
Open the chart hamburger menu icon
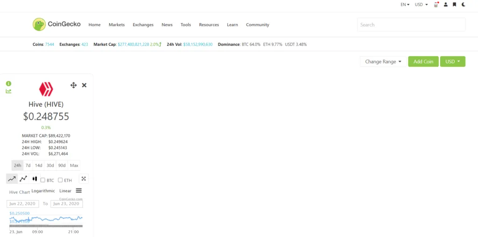click(x=78, y=190)
